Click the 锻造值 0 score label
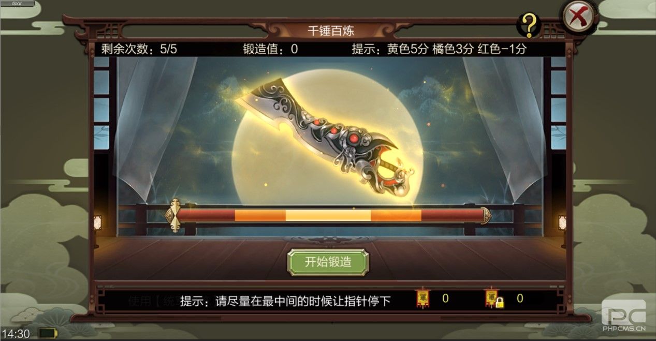The width and height of the screenshot is (656, 341). 270,49
